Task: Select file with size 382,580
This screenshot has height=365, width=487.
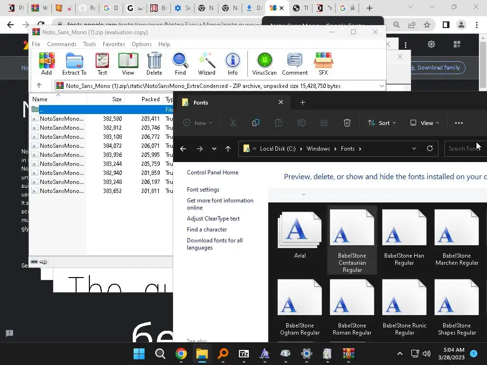Action: (x=101, y=118)
